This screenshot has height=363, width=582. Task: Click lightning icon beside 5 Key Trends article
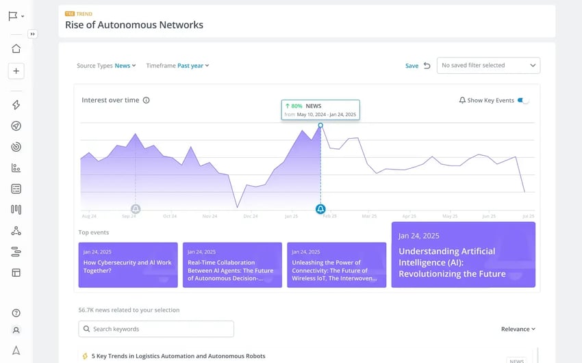[85, 356]
